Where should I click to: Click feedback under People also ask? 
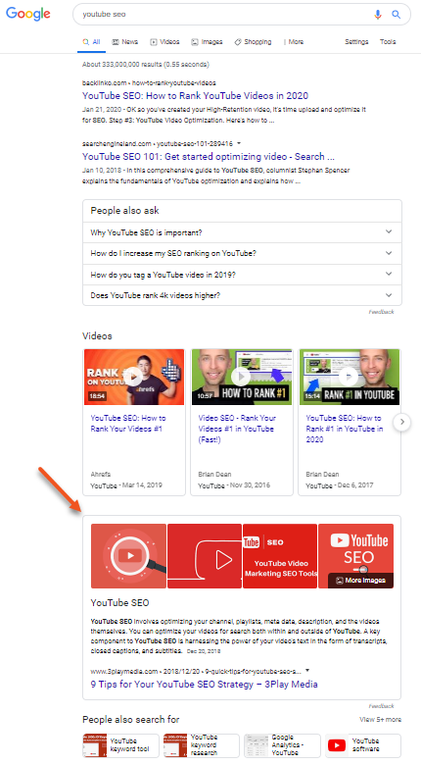381,312
